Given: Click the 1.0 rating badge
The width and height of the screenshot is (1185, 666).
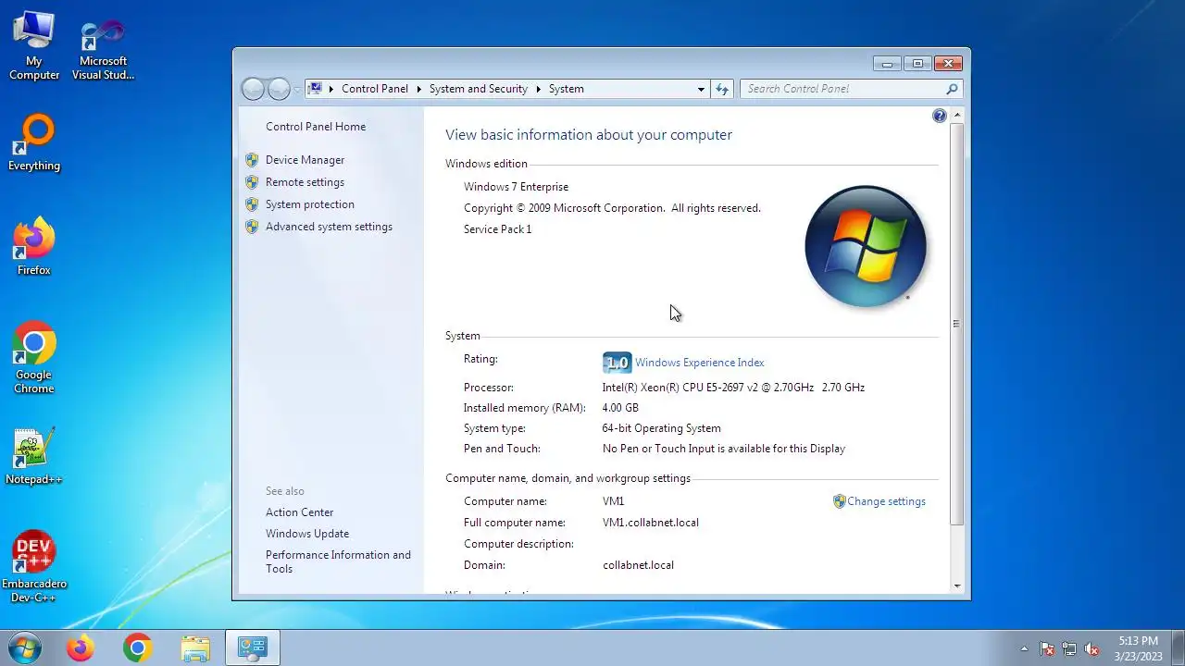Looking at the screenshot, I should coord(617,363).
